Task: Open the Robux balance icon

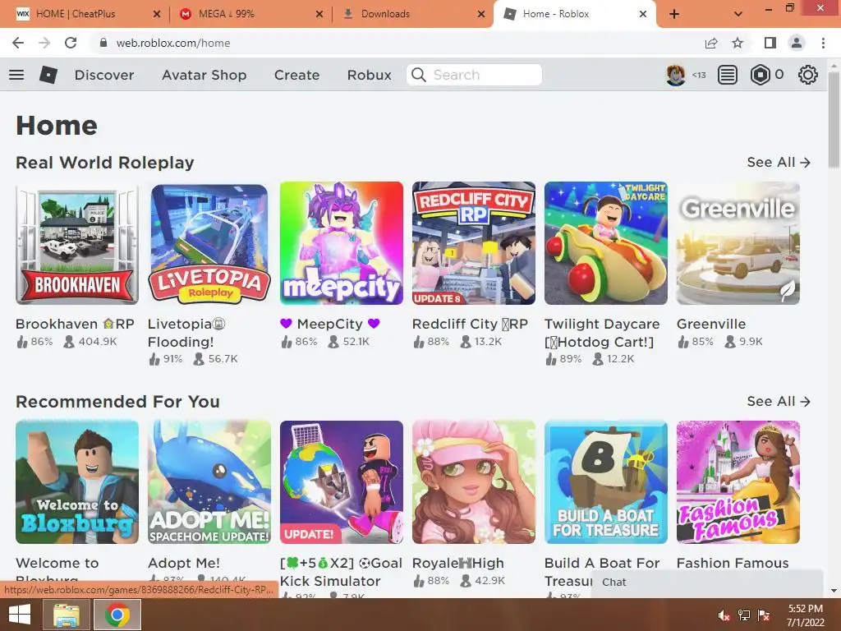Action: [x=760, y=75]
